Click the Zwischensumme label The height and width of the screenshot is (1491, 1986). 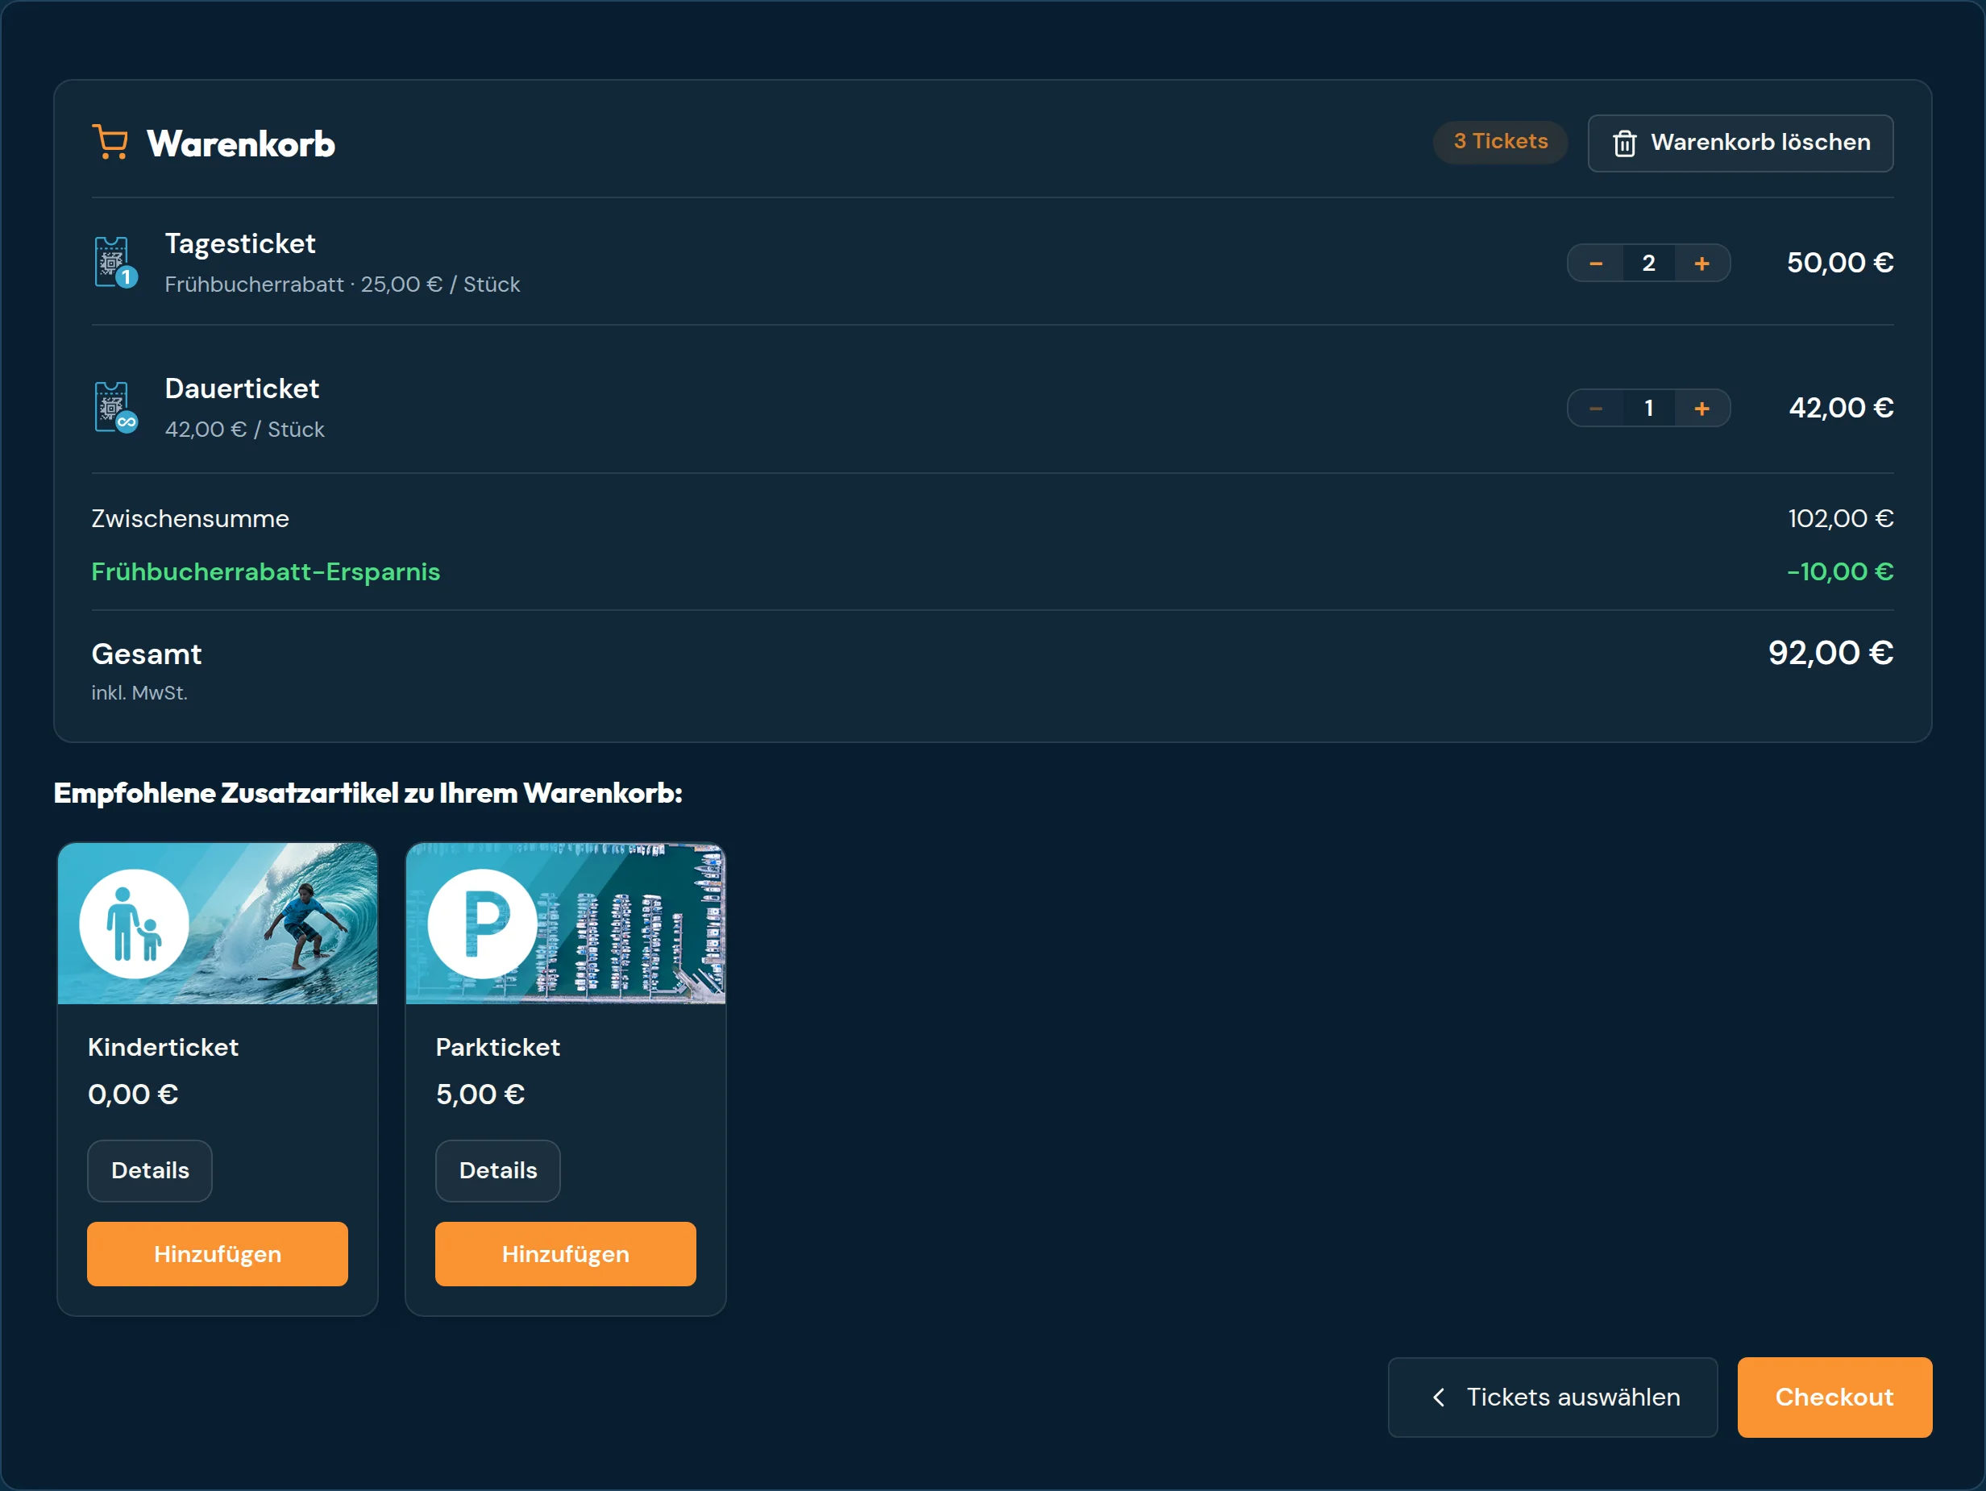click(190, 519)
